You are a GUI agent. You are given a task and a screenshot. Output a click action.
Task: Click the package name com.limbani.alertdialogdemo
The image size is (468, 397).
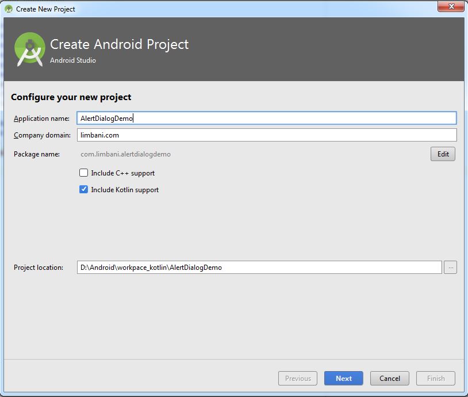point(127,154)
